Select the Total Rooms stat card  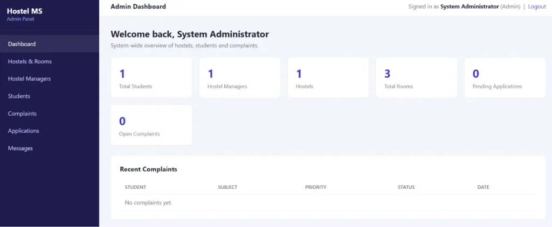(x=417, y=77)
